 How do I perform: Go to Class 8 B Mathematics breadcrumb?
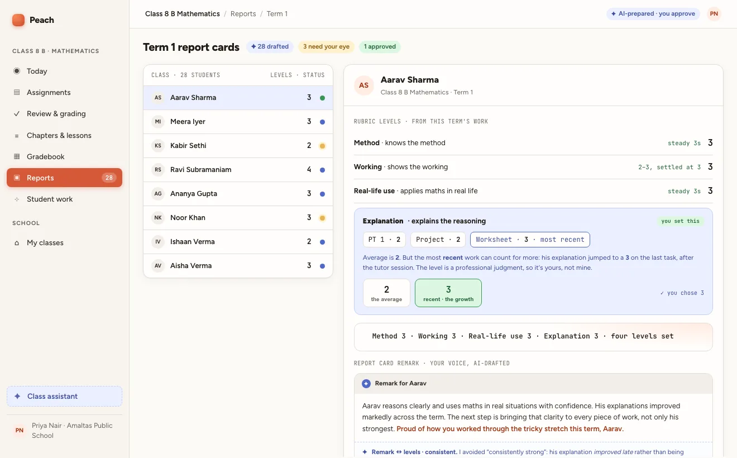(183, 13)
